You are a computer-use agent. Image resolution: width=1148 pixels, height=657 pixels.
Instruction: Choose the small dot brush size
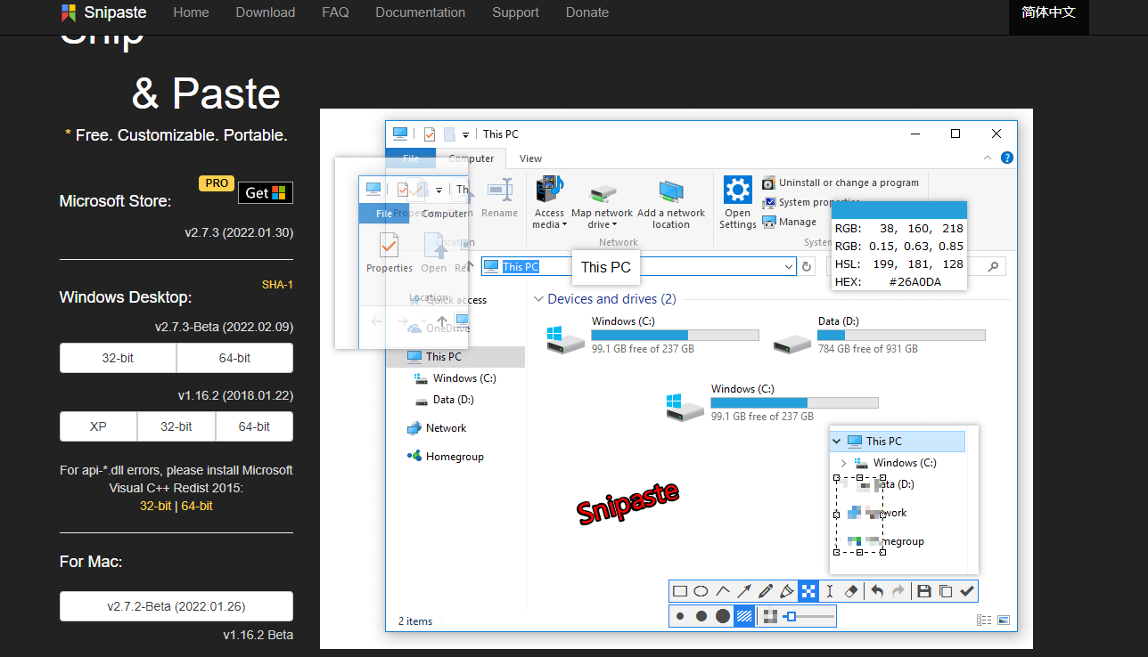pyautogui.click(x=680, y=616)
